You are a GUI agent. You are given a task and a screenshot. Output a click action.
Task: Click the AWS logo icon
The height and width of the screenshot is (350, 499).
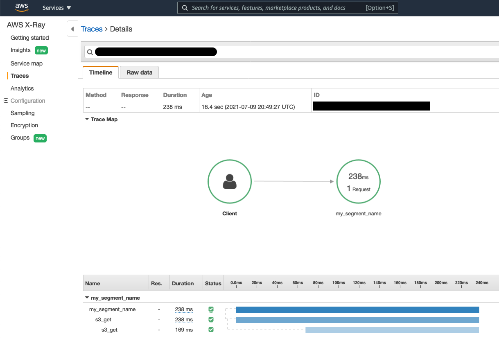coord(22,7)
